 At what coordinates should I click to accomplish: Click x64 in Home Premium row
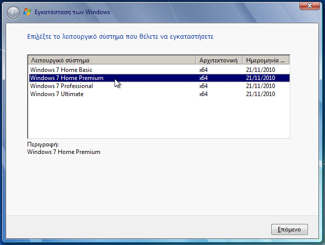coord(203,78)
